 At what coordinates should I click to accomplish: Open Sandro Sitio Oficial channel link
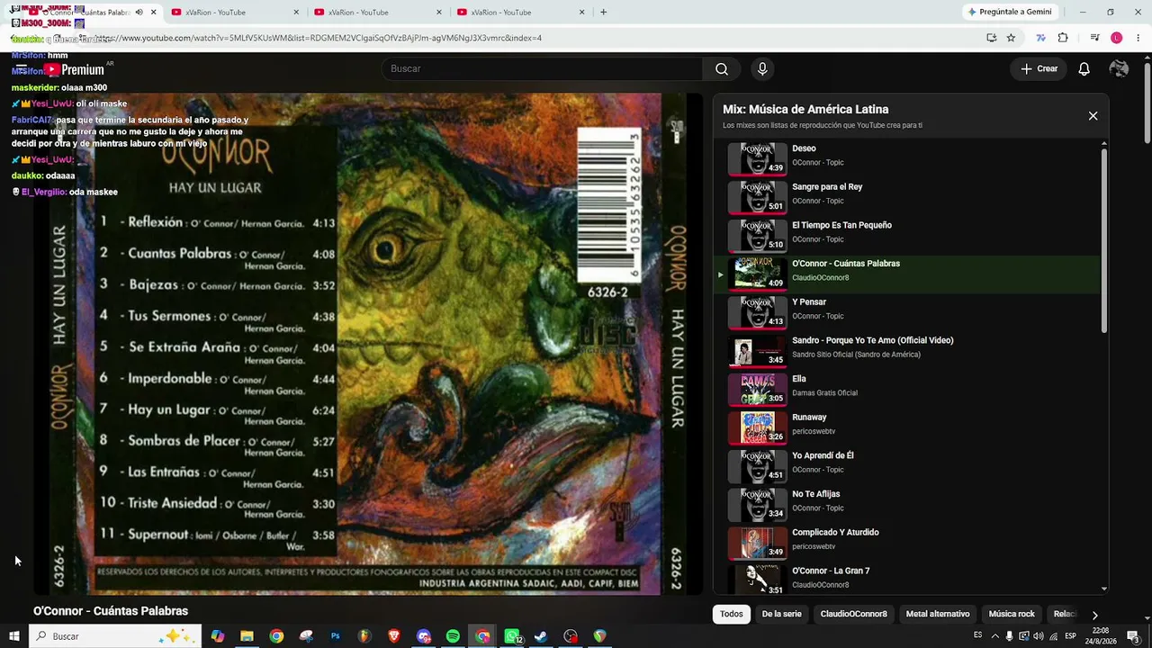tap(856, 355)
